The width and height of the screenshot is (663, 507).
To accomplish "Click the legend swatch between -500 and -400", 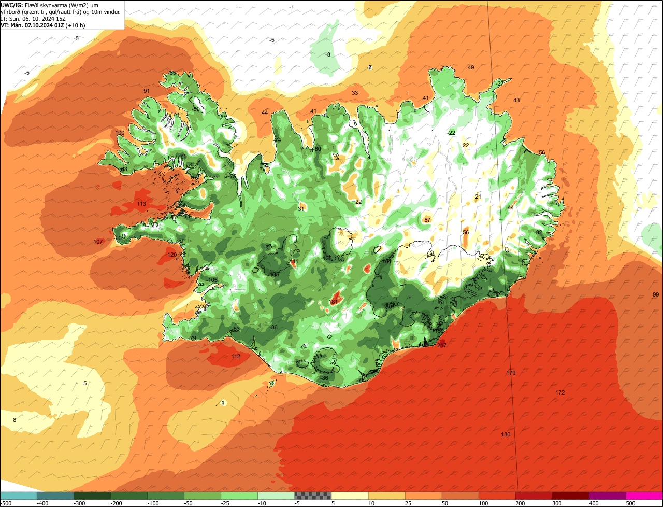I will point(18,496).
